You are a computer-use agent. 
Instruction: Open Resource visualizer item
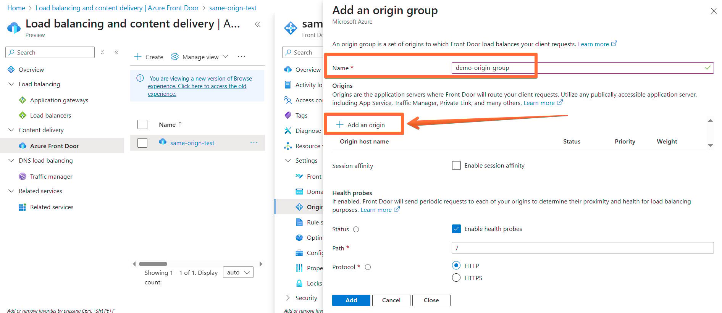click(x=309, y=146)
